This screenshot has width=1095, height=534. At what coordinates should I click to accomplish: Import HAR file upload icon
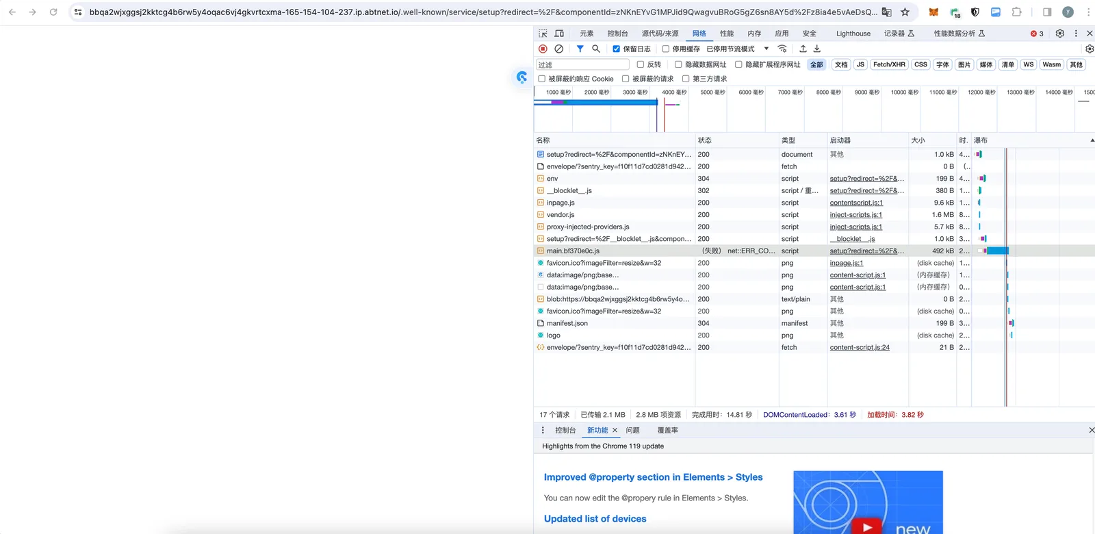[x=803, y=49]
